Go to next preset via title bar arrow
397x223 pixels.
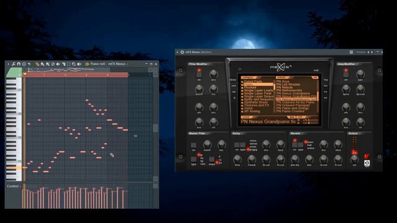pos(372,52)
